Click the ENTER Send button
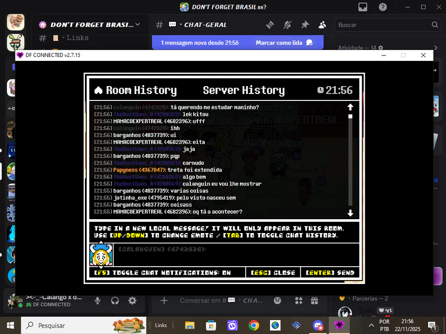Image resolution: width=446 pixels, height=334 pixels. 330,273
